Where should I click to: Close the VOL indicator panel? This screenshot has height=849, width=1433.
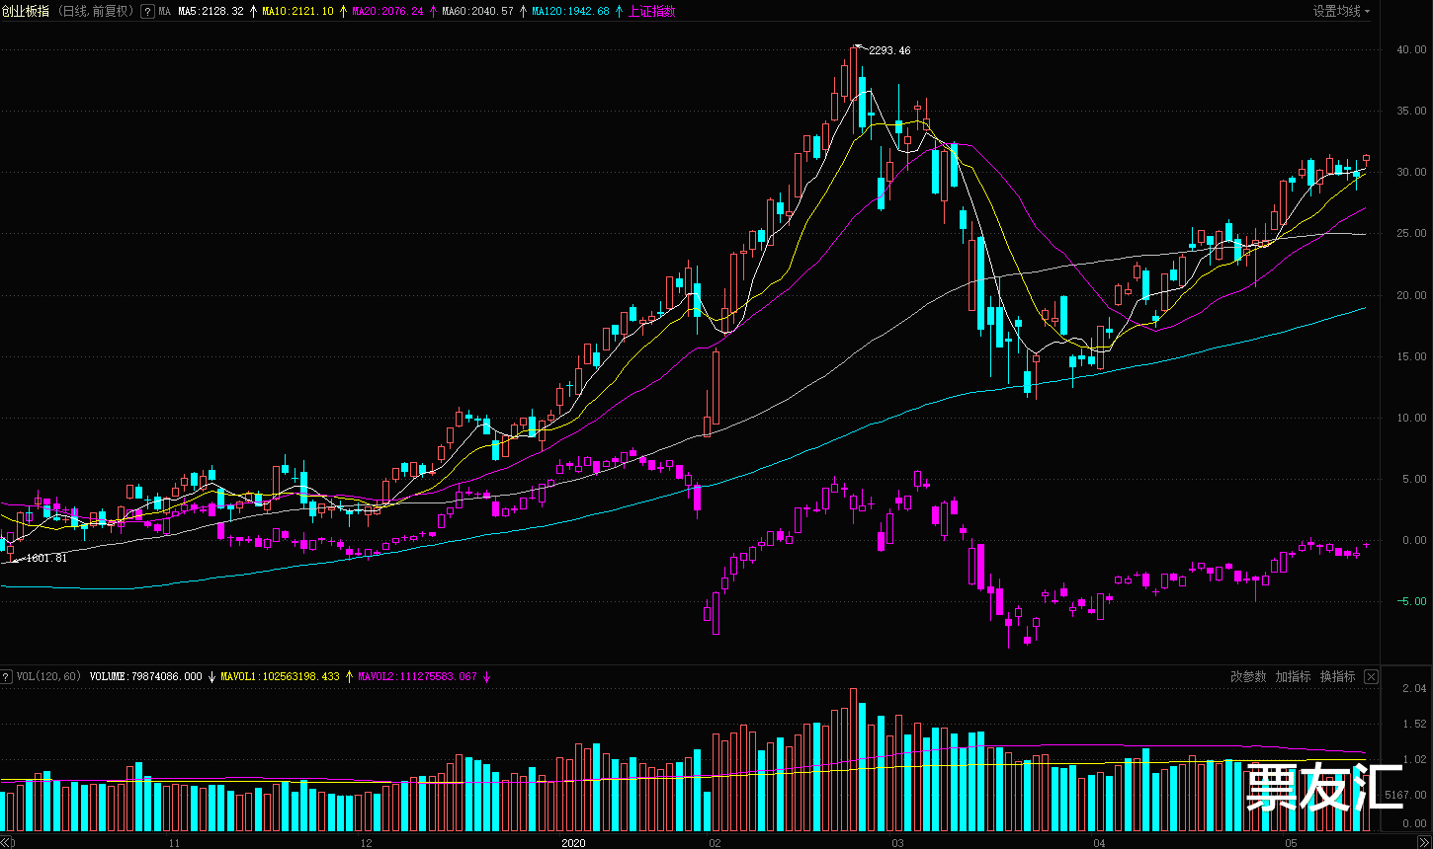(x=1371, y=677)
